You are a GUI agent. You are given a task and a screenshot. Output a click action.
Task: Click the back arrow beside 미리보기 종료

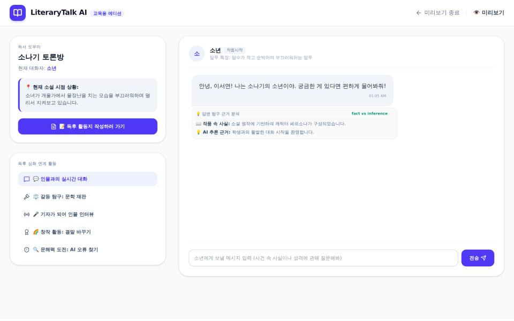(x=419, y=13)
